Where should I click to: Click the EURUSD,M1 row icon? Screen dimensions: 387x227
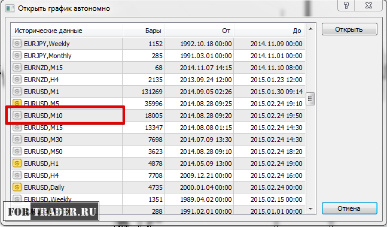[x=17, y=92]
